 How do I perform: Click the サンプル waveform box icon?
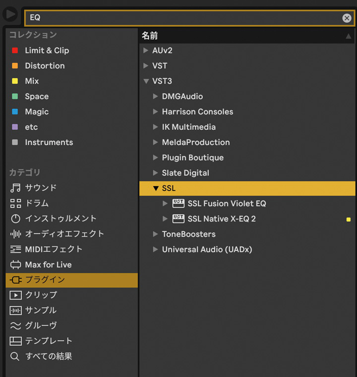tap(15, 311)
